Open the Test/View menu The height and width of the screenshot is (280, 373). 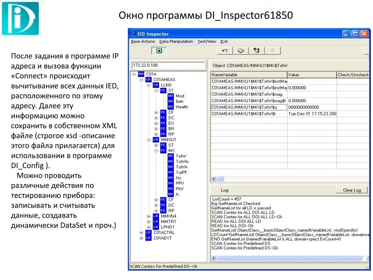tap(207, 41)
